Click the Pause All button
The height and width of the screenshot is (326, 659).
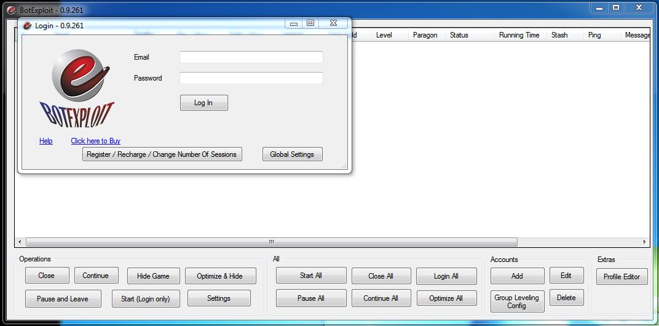[x=311, y=298]
